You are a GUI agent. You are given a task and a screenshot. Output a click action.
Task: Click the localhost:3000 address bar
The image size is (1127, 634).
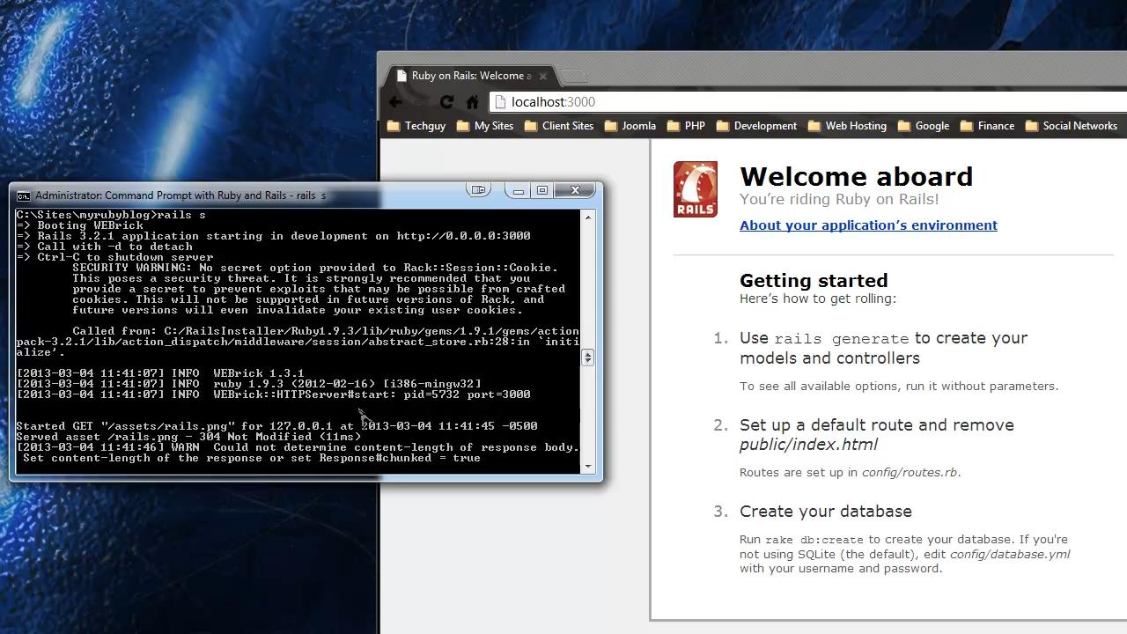click(810, 102)
